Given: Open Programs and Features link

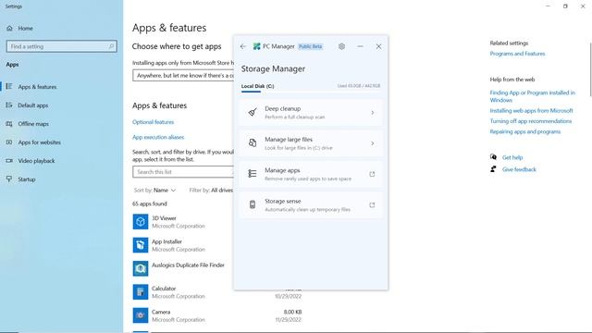Looking at the screenshot, I should point(517,54).
